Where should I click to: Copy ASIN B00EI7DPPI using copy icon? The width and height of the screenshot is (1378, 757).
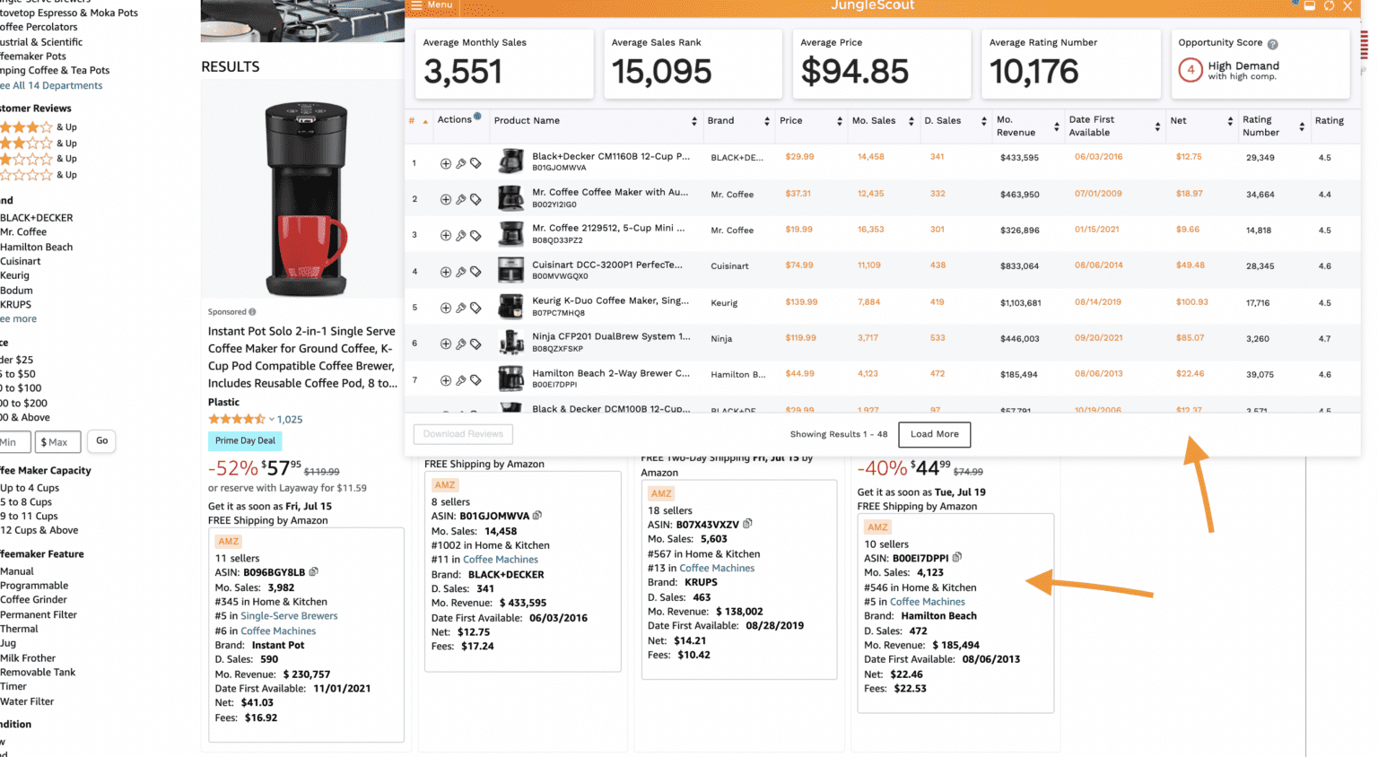point(956,556)
